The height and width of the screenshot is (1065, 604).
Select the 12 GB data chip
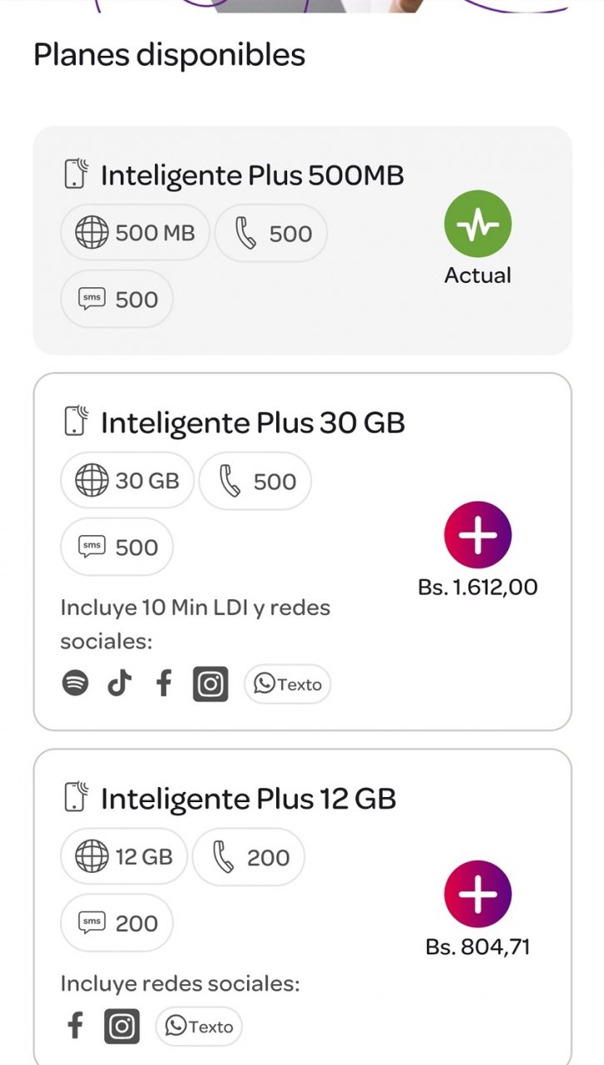123,857
